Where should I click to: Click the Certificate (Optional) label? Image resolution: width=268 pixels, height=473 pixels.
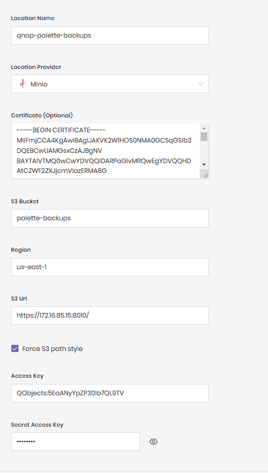[x=42, y=115]
